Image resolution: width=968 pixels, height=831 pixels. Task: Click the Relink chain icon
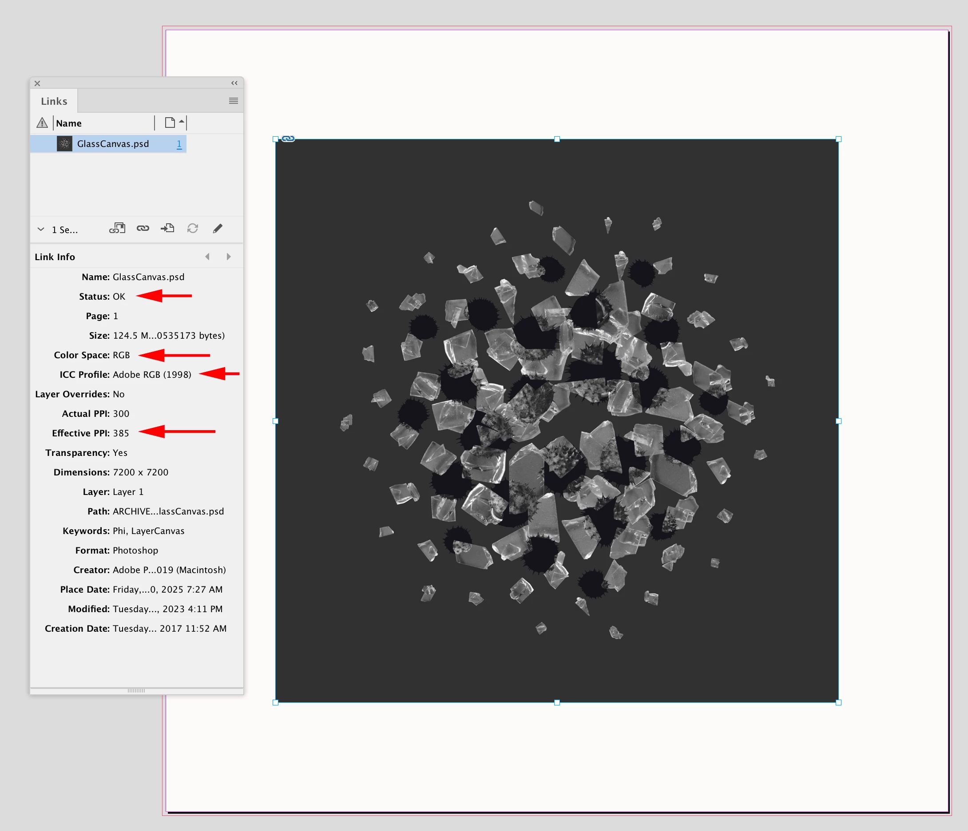pyautogui.click(x=143, y=229)
